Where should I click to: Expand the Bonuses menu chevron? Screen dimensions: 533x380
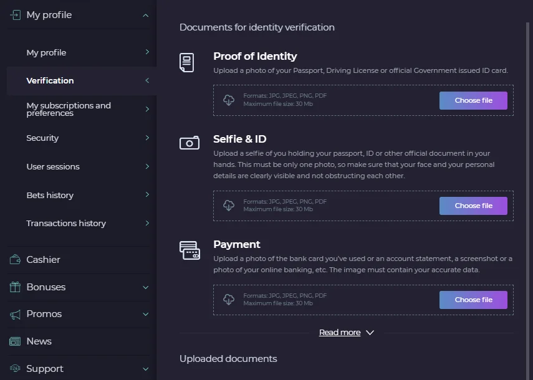tap(145, 287)
